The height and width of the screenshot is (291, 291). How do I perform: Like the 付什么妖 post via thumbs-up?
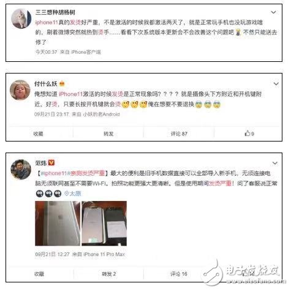click(x=249, y=134)
